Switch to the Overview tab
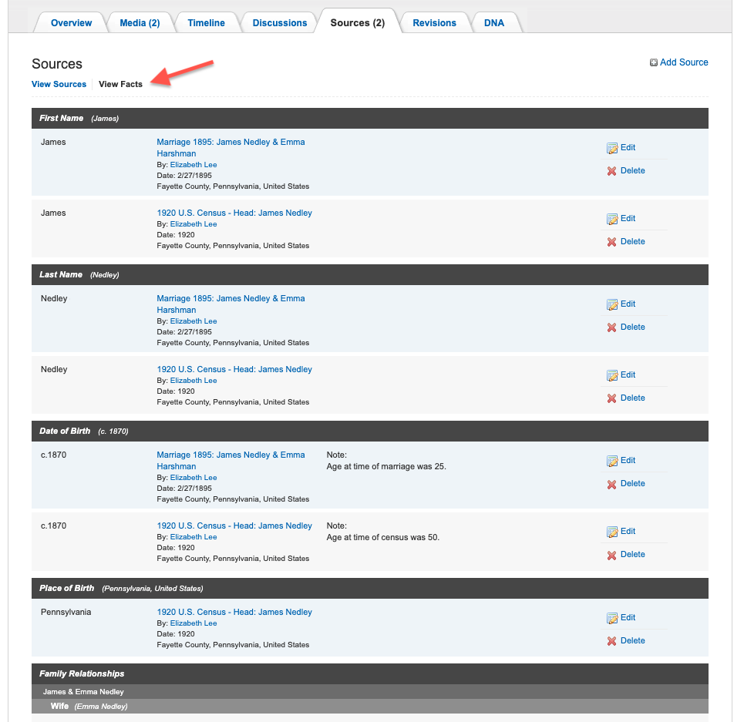 (71, 23)
